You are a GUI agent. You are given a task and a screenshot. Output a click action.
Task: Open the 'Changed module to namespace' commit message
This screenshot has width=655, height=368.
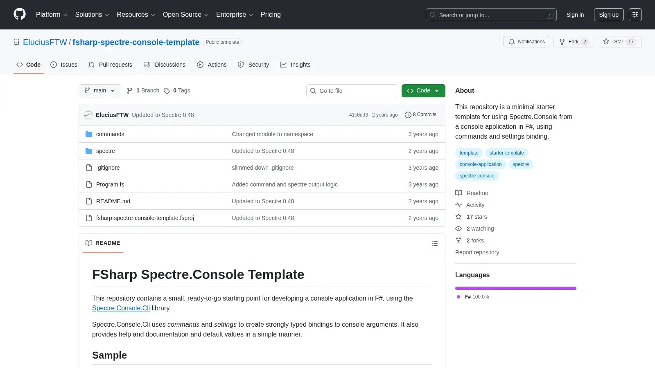point(273,134)
